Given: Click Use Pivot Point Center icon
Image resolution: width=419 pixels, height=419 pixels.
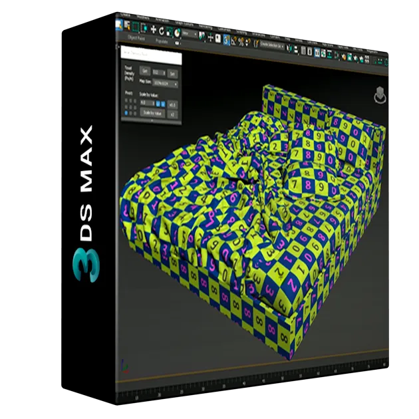Looking at the screenshot, I should (202, 36).
